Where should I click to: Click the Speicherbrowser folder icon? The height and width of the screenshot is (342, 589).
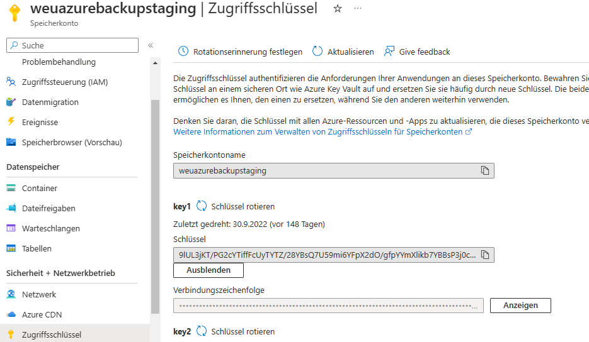[11, 142]
